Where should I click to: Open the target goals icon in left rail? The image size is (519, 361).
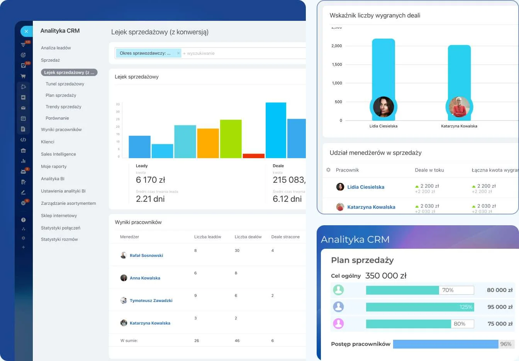(x=23, y=55)
